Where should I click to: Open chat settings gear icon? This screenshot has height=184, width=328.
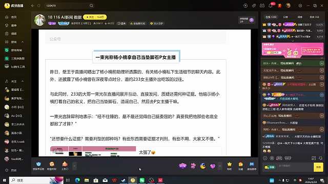point(321,158)
